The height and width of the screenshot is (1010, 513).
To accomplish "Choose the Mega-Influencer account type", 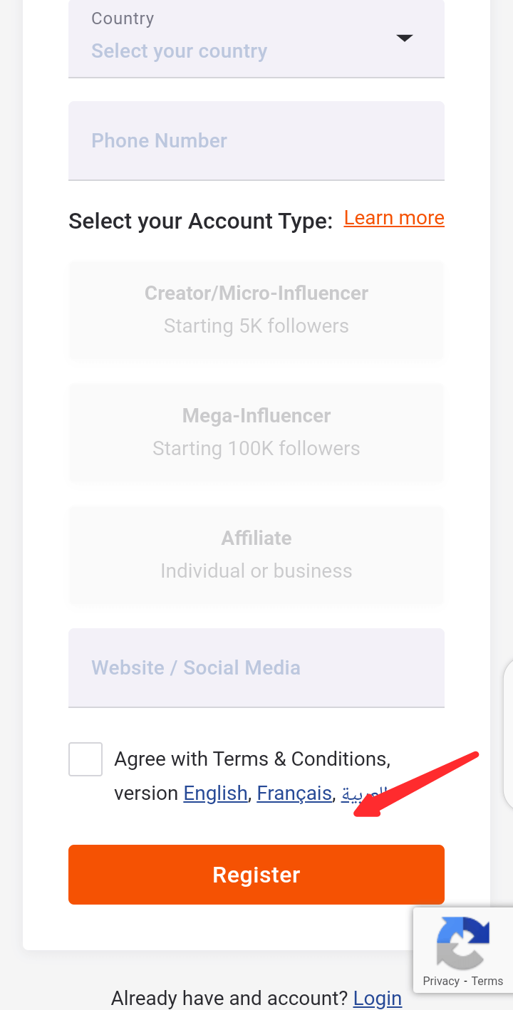I will tap(256, 432).
